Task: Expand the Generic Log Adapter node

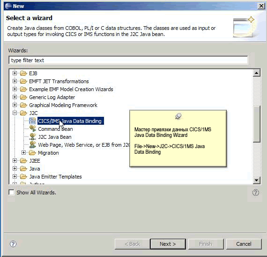Action: 15,97
